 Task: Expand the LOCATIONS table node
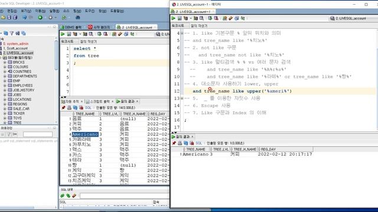[x=5, y=100]
